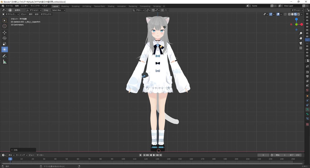This screenshot has width=310, height=168.
Task: Select the Select Box tool in the left toolbar
Action: point(5,20)
